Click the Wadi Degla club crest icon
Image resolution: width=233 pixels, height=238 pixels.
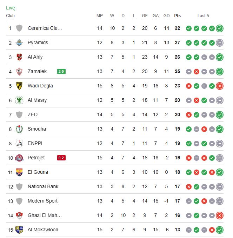pos(19,86)
